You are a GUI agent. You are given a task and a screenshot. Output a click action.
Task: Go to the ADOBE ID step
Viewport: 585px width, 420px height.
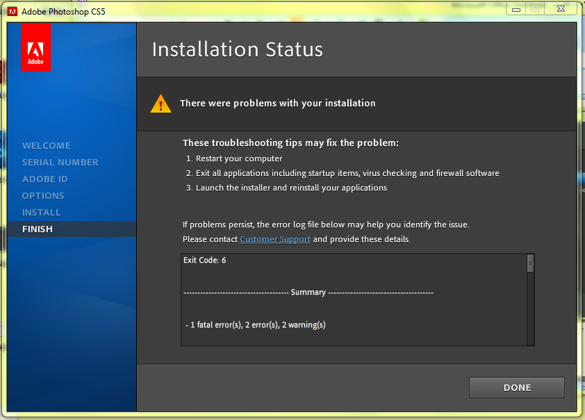click(45, 179)
